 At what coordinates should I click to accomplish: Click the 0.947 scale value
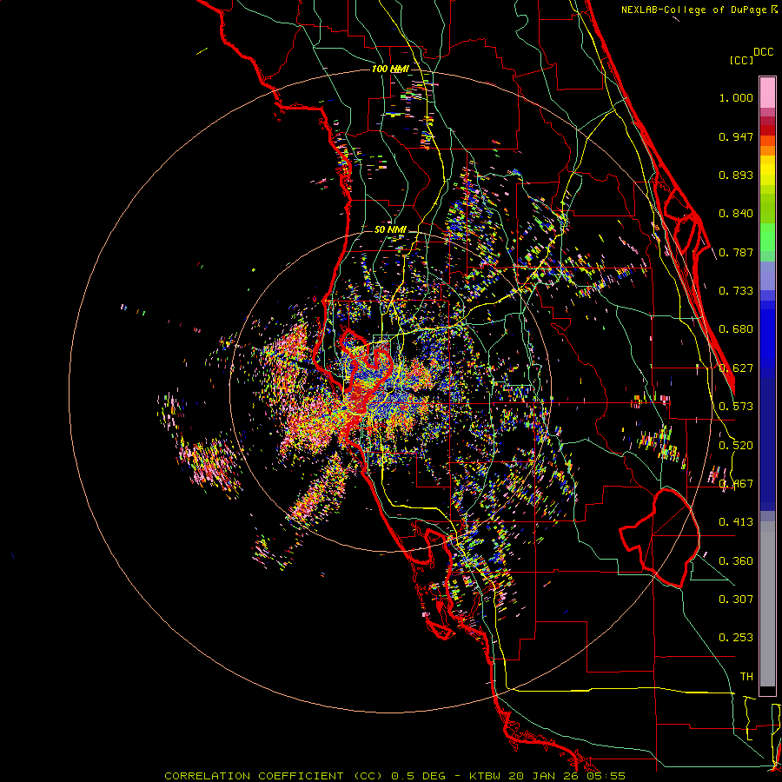736,136
